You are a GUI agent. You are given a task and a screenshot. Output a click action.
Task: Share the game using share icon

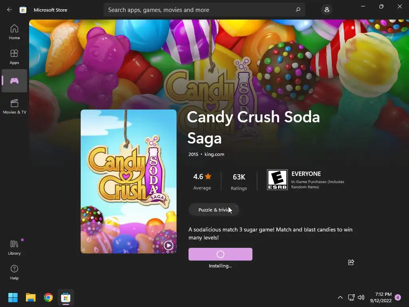point(351,262)
